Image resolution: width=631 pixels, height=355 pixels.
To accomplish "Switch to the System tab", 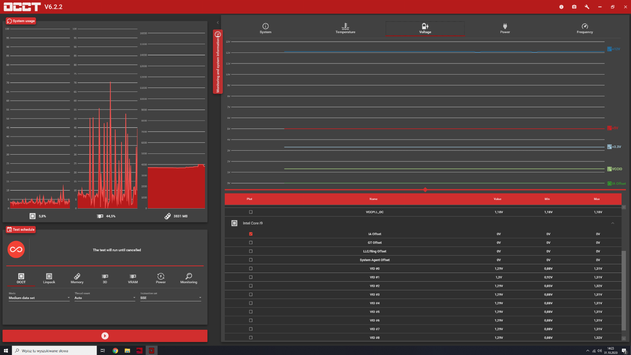I will point(265,28).
